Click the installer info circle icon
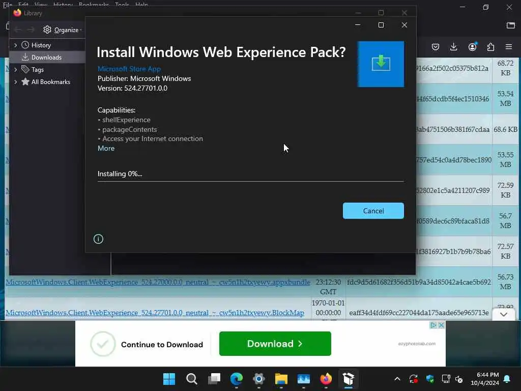The image size is (521, 391). [98, 239]
